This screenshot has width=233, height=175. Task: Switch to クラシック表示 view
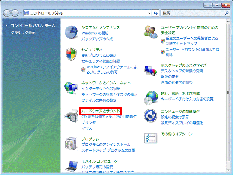pyautogui.click(x=23, y=33)
